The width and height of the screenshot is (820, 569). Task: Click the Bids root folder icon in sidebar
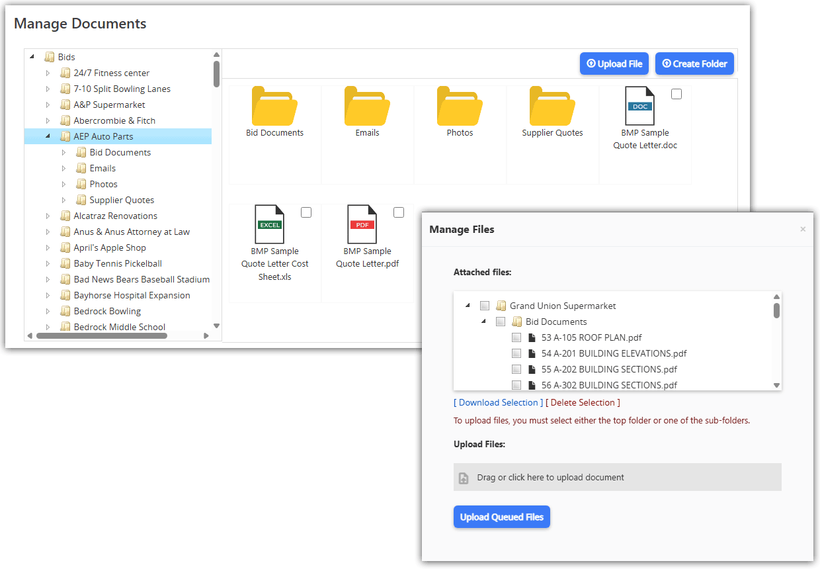49,56
